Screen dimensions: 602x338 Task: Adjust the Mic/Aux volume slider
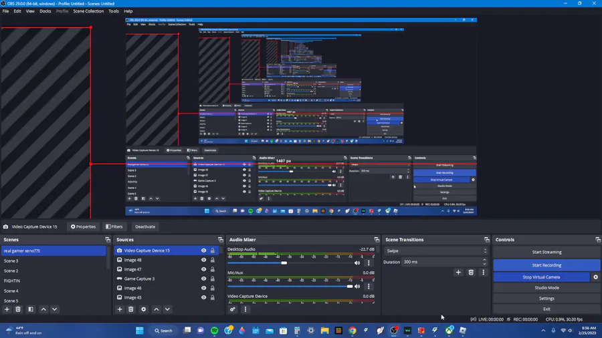tap(290, 287)
